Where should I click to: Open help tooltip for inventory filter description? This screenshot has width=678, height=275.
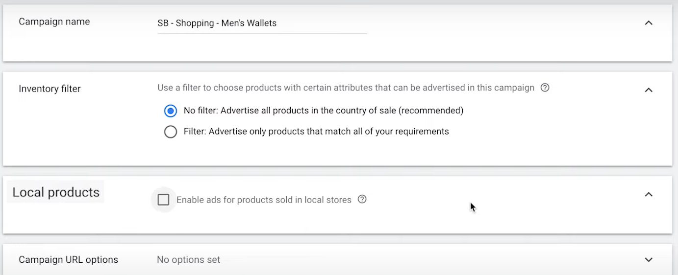click(545, 88)
